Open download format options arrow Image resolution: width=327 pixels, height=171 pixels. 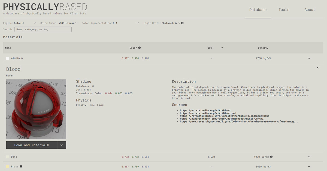(x=62, y=145)
